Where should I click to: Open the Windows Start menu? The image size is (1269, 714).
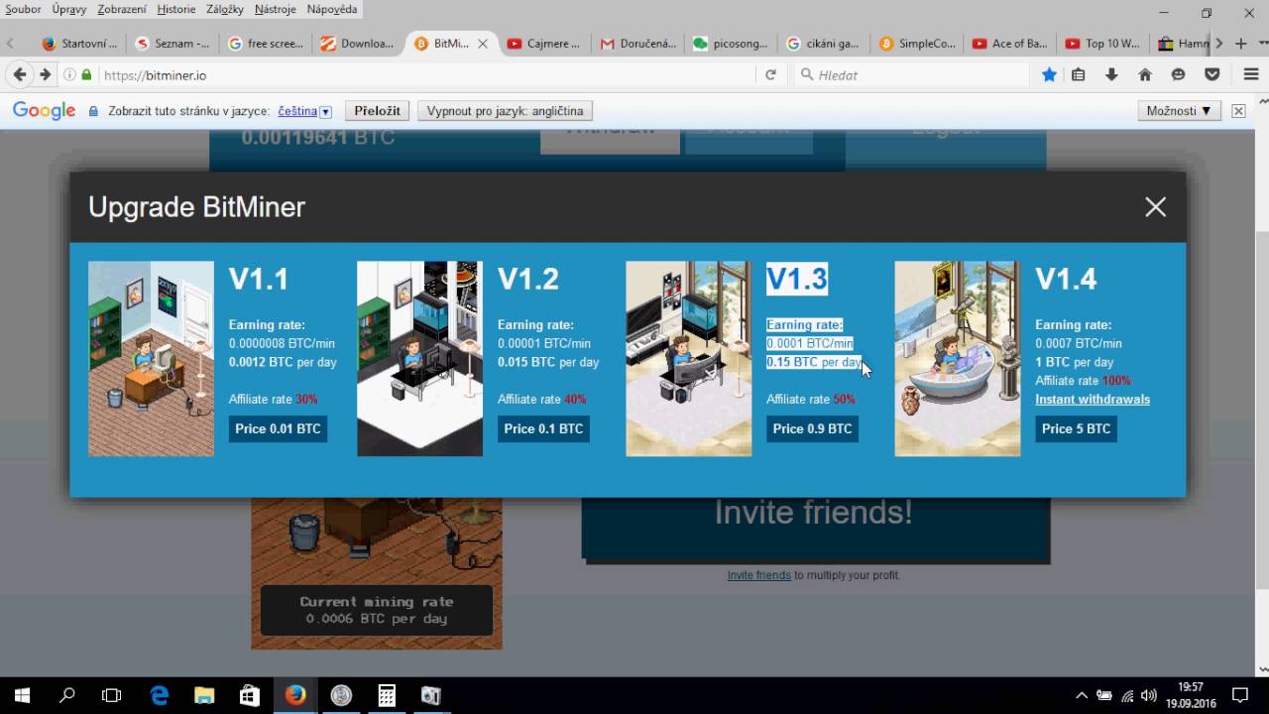pos(22,695)
